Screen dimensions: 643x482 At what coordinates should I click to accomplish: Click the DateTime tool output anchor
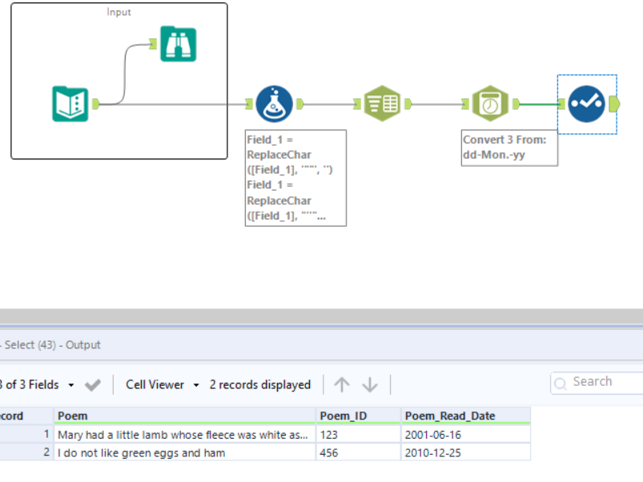[x=516, y=104]
